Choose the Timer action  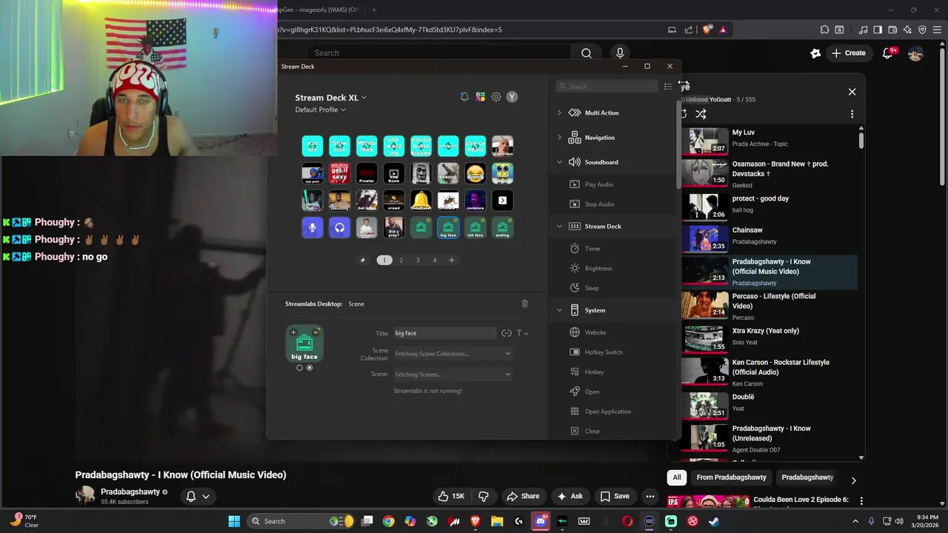pos(592,249)
